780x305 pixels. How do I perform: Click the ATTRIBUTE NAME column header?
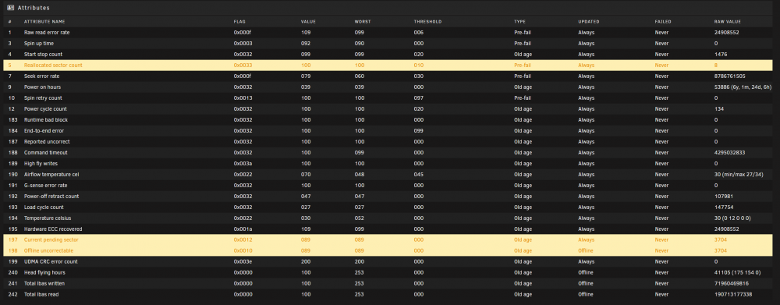(x=44, y=22)
